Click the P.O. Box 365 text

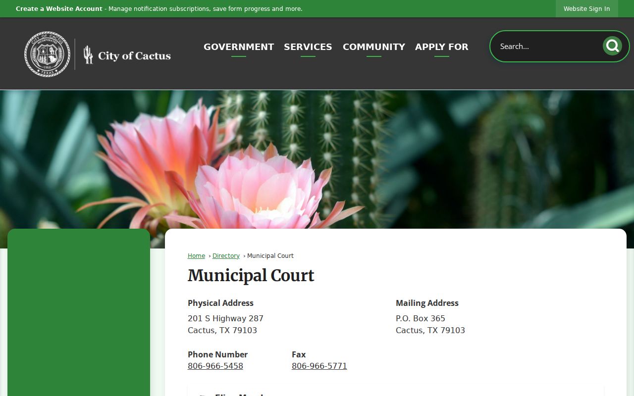[421, 318]
